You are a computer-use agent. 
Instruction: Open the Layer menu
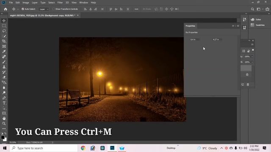click(35, 3)
